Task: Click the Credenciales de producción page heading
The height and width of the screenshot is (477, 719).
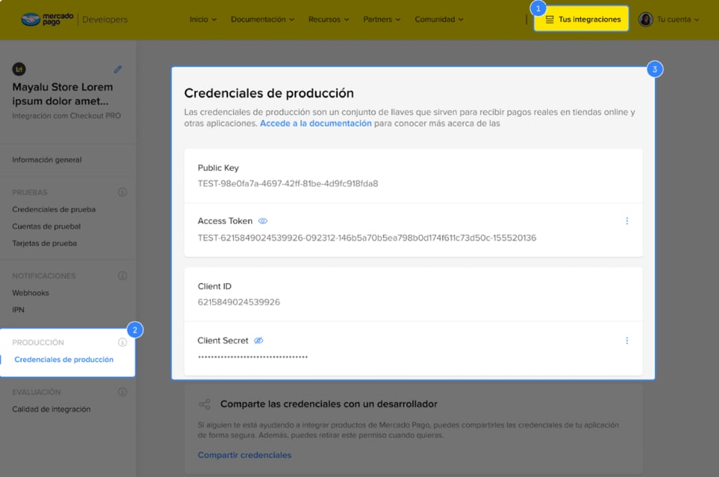Action: 269,93
